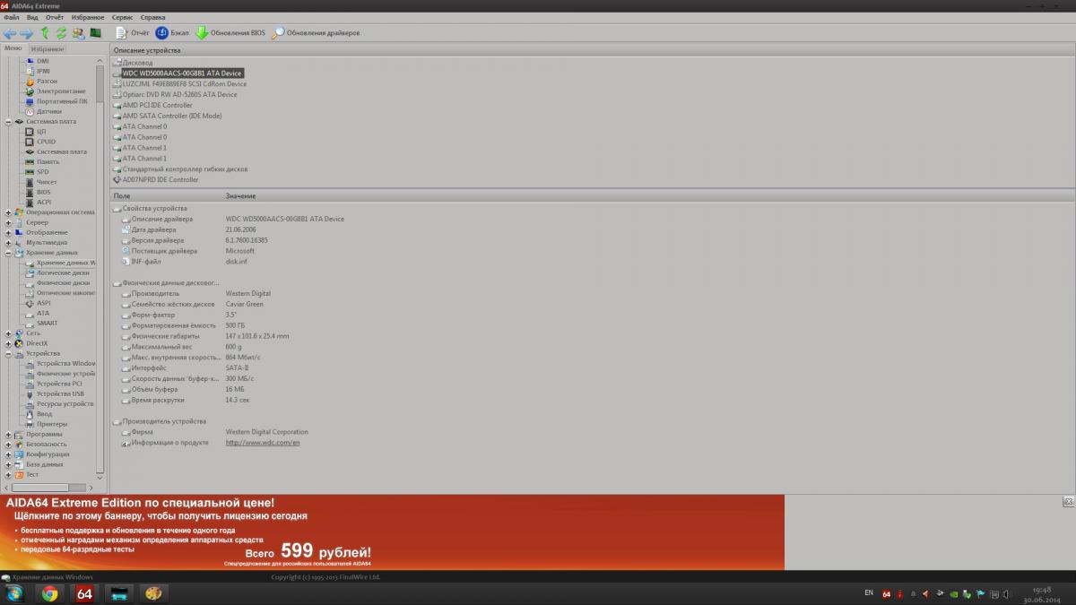Screen dimensions: 1076x605
Task: Open Google Chrome from the taskbar
Action: (x=49, y=593)
